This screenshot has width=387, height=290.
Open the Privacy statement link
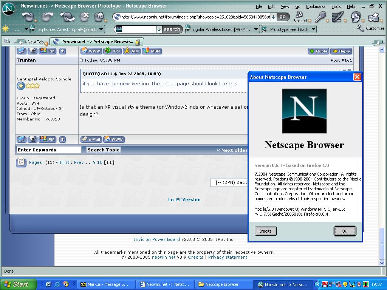(x=228, y=257)
